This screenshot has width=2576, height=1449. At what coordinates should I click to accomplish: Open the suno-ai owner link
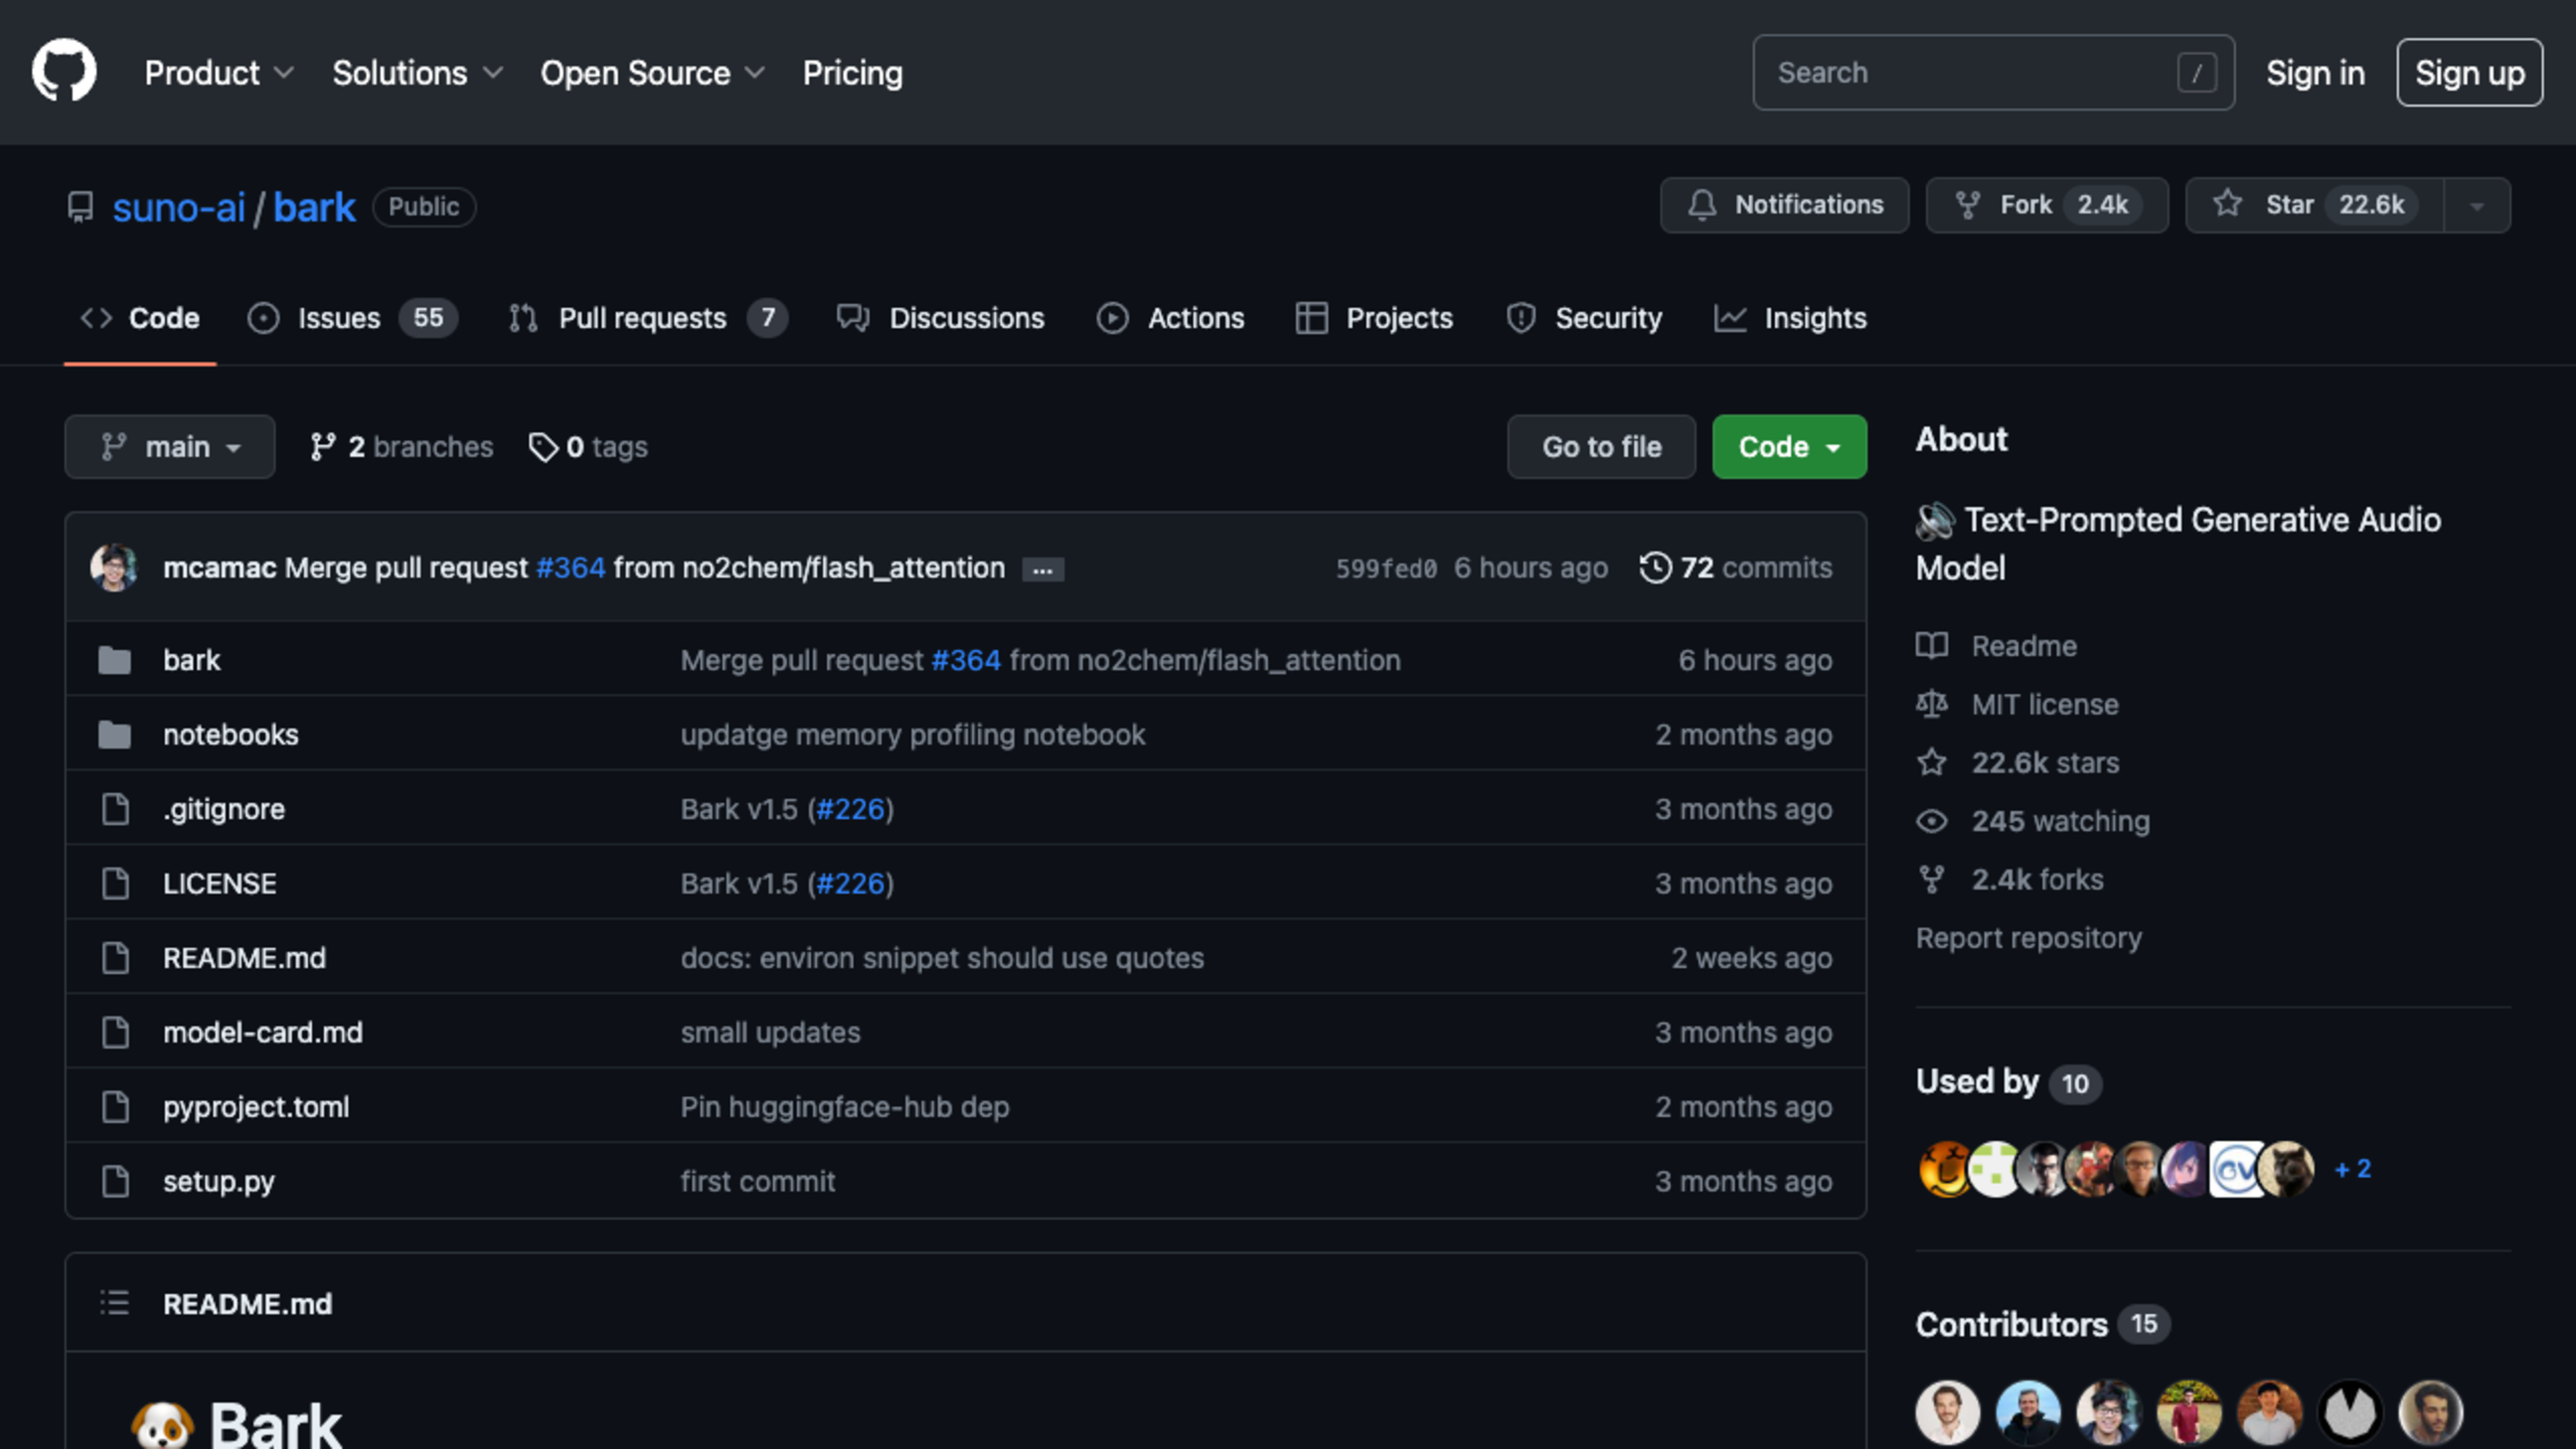click(179, 207)
